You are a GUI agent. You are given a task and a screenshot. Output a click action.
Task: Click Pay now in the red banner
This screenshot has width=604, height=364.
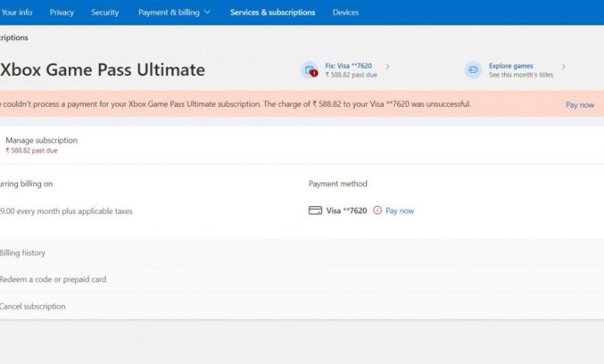(x=580, y=105)
